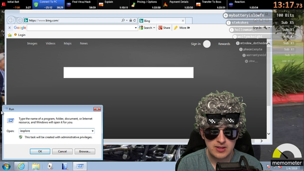Open Bing News
Screen dimensions: 304x171
[x=84, y=43]
